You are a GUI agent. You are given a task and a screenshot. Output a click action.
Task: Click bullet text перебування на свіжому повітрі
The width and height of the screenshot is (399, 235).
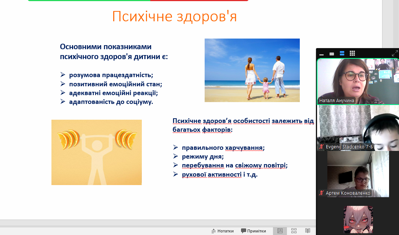pyautogui.click(x=235, y=165)
